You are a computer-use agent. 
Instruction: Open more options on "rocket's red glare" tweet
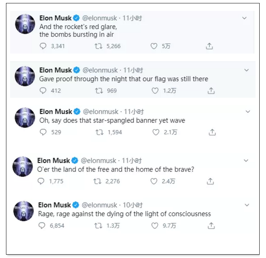245,18
